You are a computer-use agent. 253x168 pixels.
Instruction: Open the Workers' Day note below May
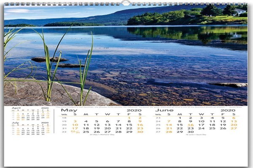(x=102, y=135)
